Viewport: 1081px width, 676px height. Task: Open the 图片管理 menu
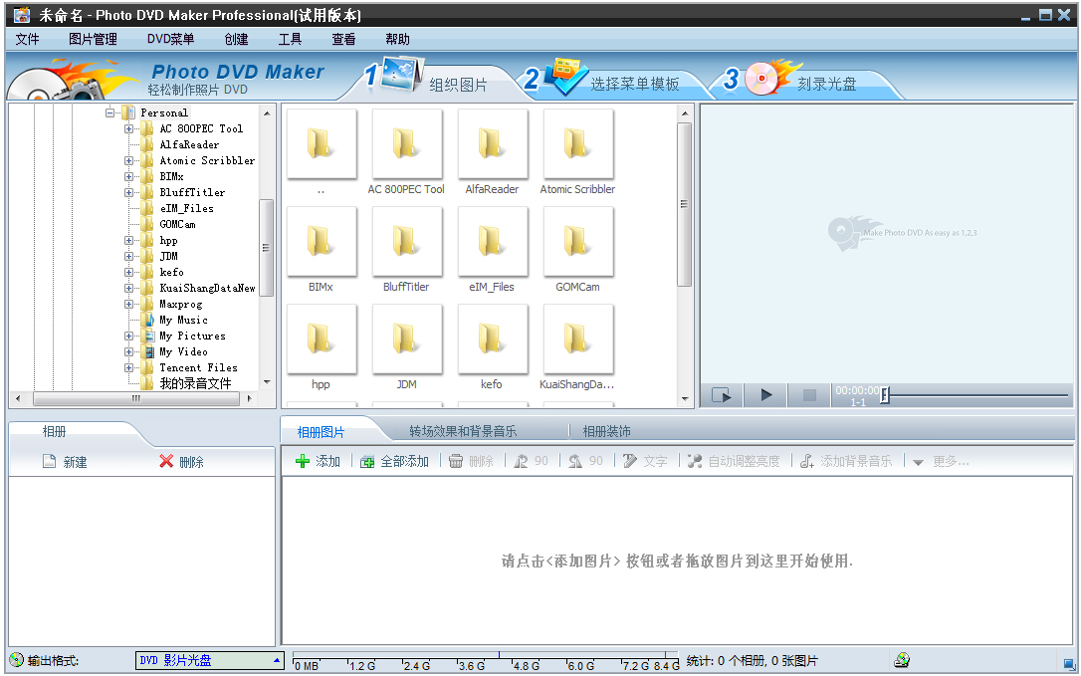click(93, 39)
